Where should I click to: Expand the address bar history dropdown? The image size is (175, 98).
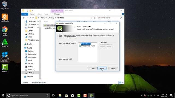[x=92, y=18]
